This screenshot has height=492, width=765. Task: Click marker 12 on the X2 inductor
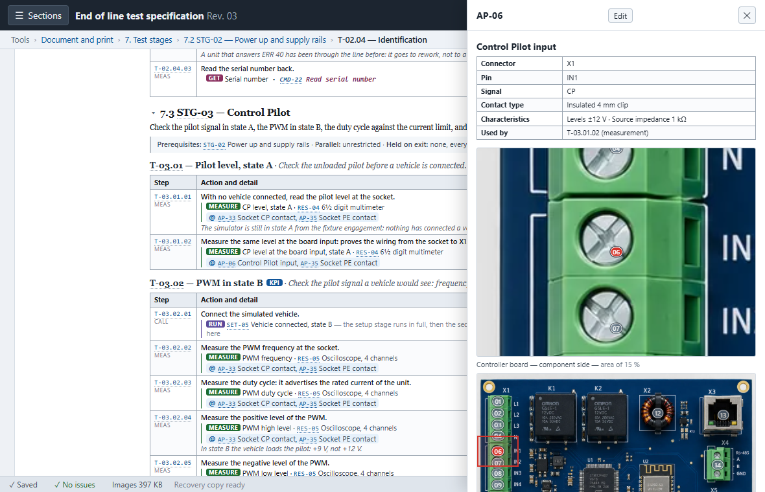657,413
